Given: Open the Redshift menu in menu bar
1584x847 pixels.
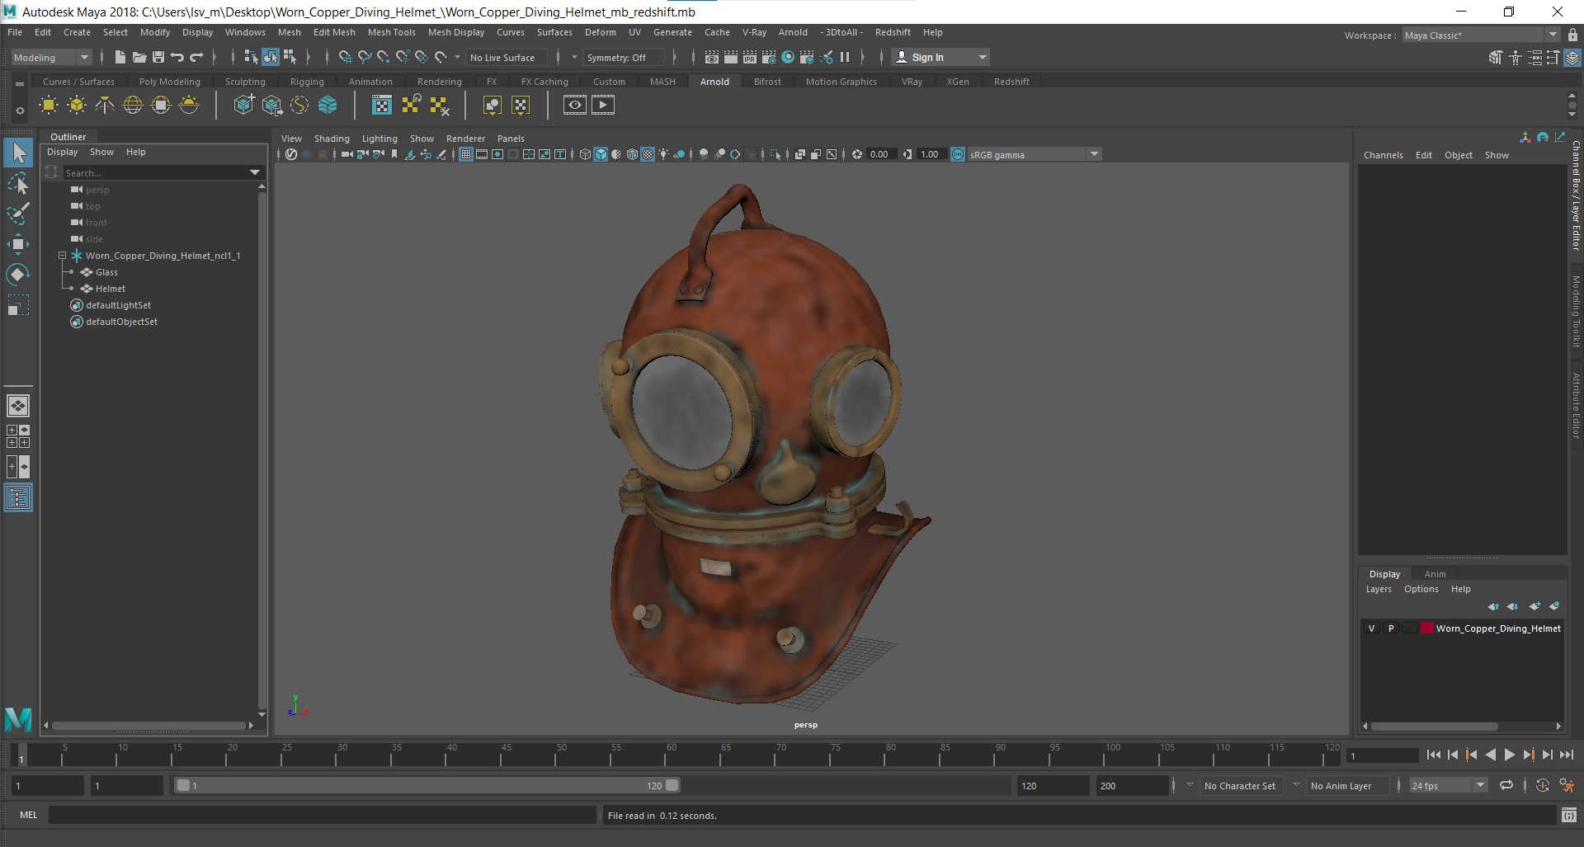Looking at the screenshot, I should tap(893, 32).
